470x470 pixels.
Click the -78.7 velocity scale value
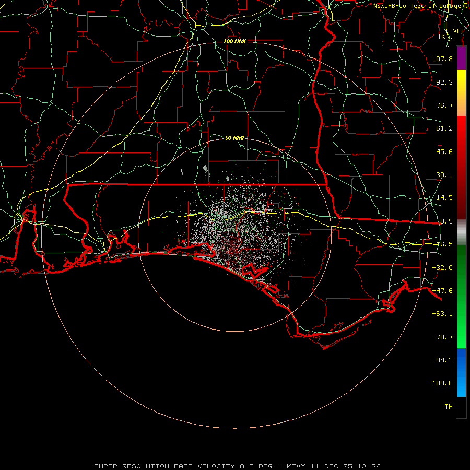coord(442,337)
